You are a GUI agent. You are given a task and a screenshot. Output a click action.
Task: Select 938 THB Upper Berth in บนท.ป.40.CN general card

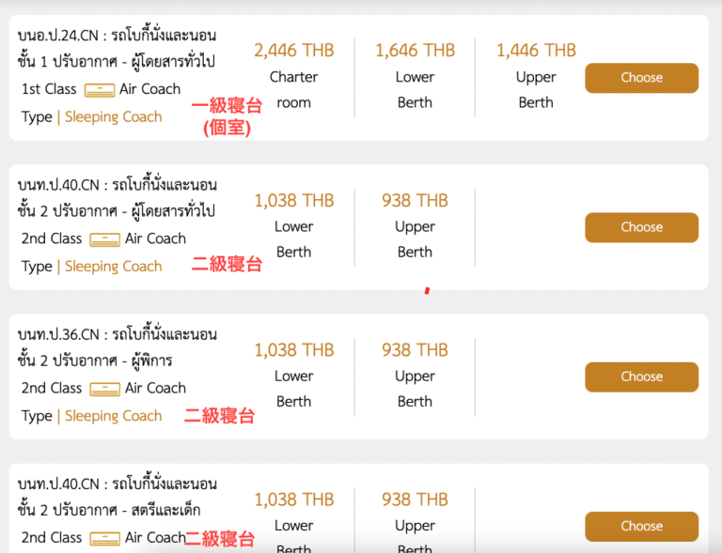[415, 201]
